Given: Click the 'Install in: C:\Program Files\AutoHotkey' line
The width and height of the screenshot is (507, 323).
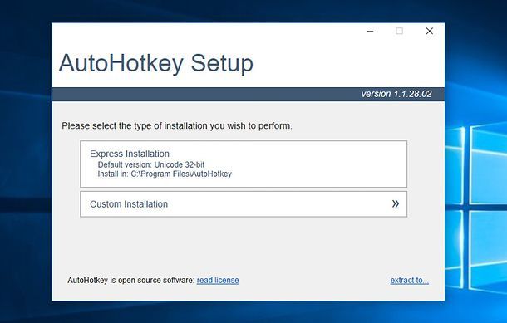Looking at the screenshot, I should pos(165,174).
